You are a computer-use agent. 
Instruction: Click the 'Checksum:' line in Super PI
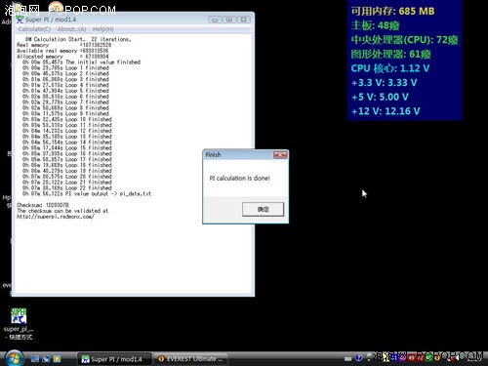click(x=43, y=205)
